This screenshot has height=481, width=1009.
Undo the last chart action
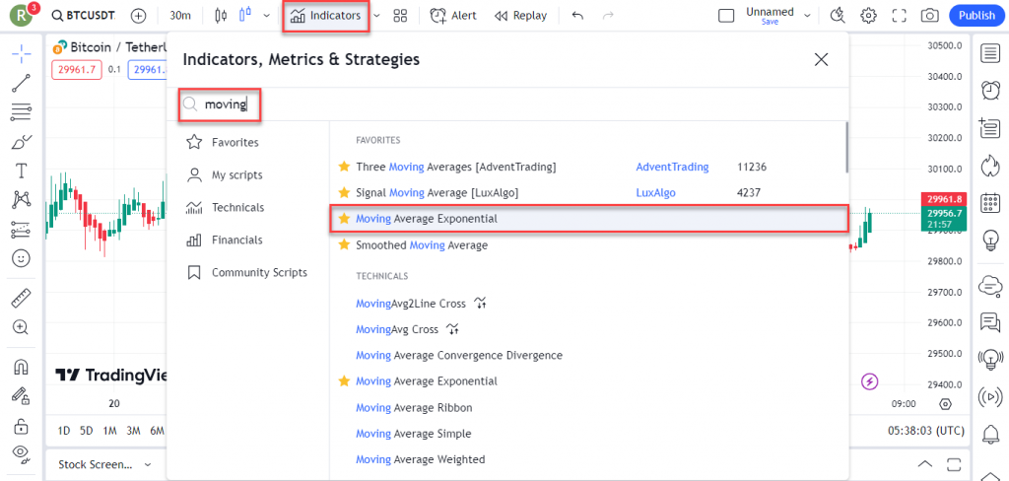pyautogui.click(x=577, y=16)
